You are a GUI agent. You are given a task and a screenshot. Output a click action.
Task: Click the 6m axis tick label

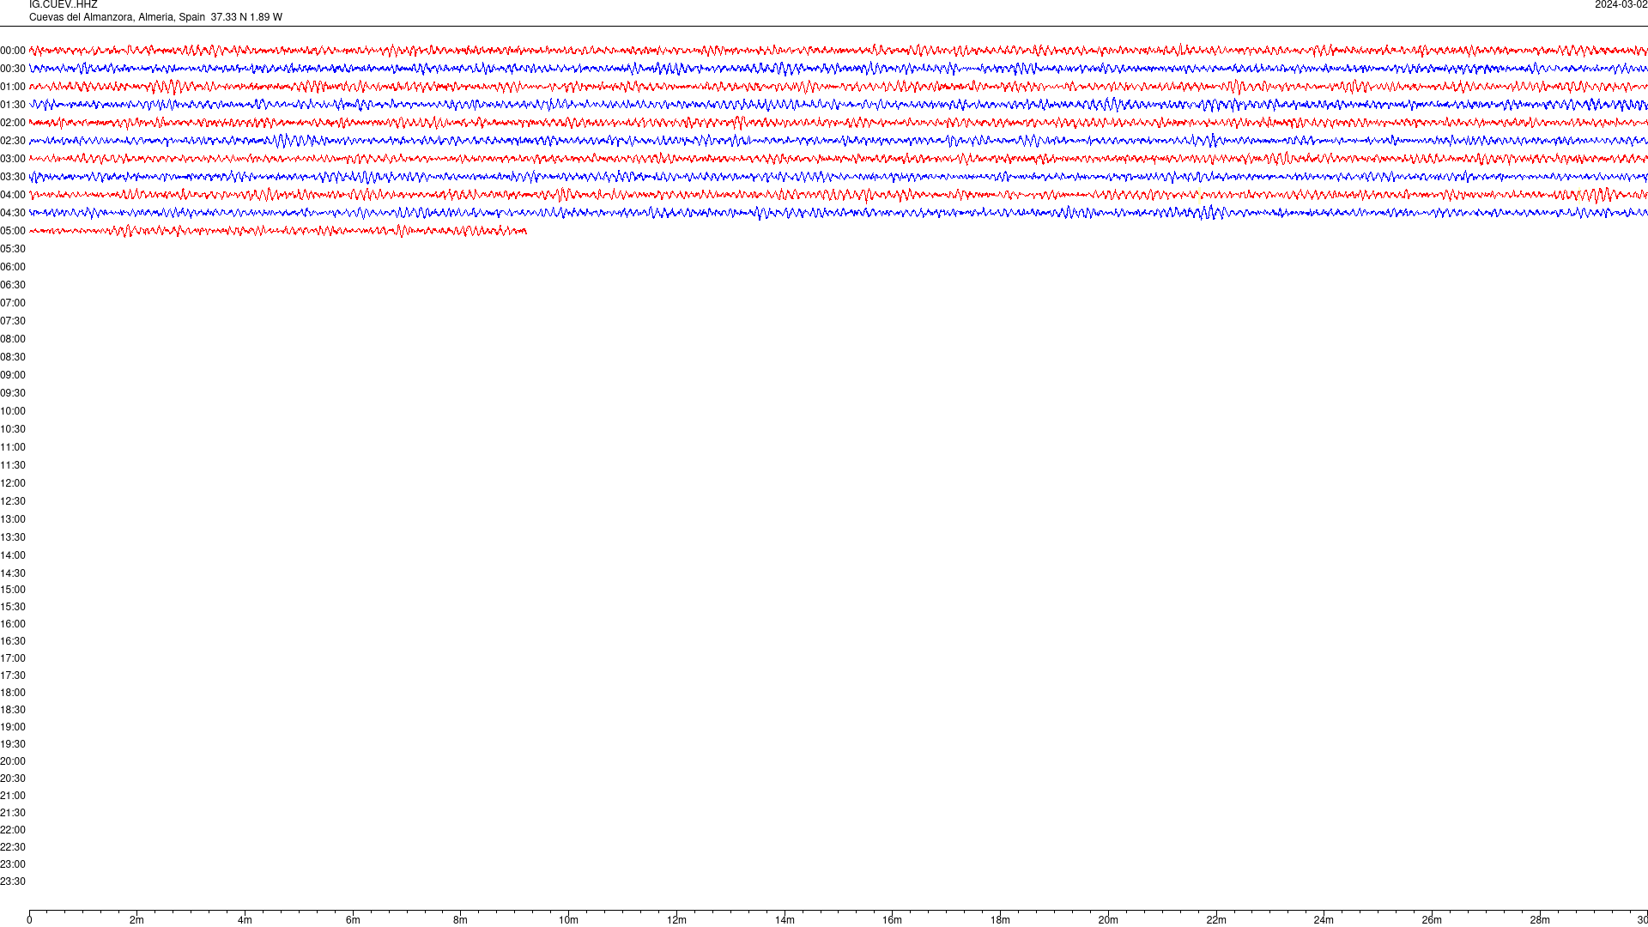point(353,920)
